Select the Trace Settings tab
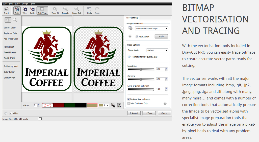 [x=132, y=18]
